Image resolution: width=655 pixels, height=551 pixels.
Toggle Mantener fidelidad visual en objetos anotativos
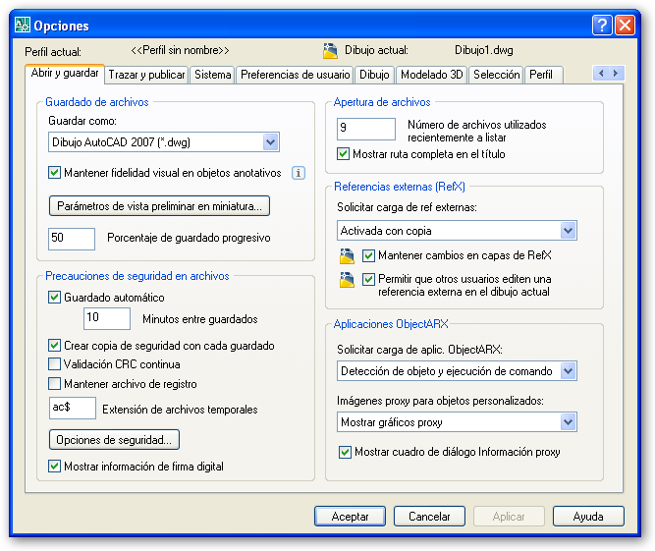(x=54, y=173)
